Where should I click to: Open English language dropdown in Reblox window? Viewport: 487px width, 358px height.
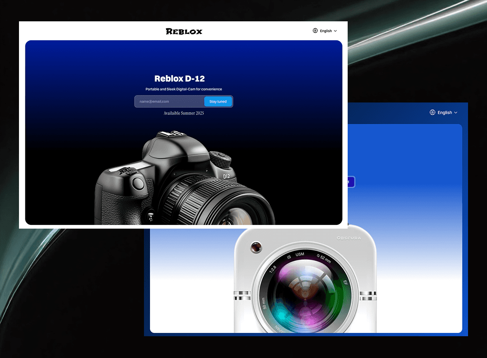pyautogui.click(x=325, y=31)
